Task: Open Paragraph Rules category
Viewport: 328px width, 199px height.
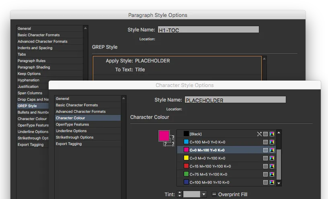Action: click(49, 61)
